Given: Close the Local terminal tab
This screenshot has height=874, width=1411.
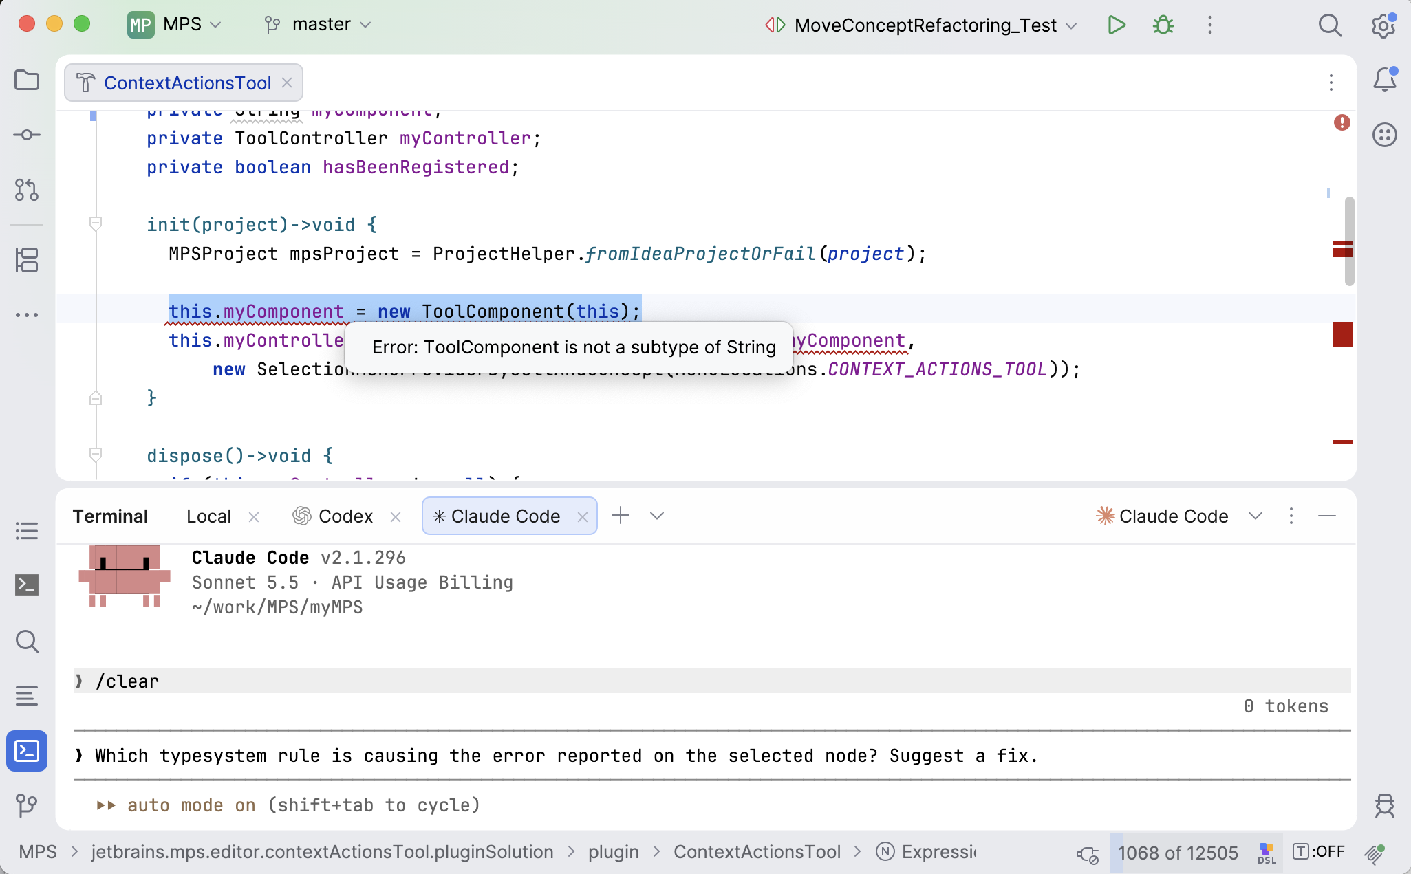Looking at the screenshot, I should (254, 517).
